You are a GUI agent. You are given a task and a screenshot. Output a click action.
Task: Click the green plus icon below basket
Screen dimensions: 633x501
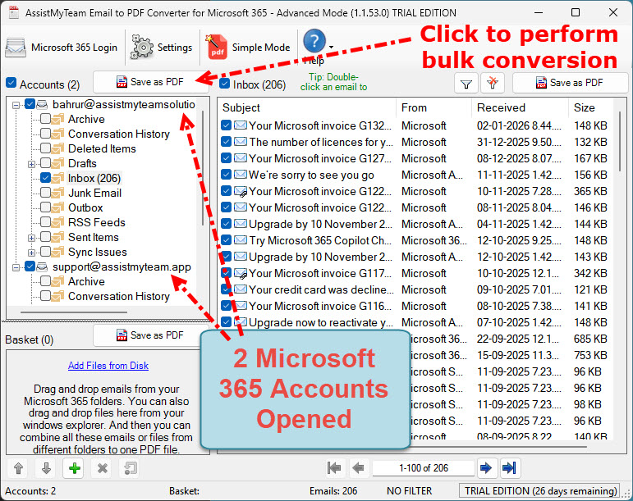[75, 468]
